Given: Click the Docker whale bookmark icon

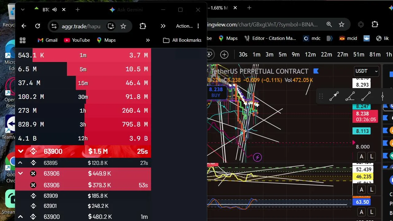Looking at the screenshot, I should tap(366, 38).
